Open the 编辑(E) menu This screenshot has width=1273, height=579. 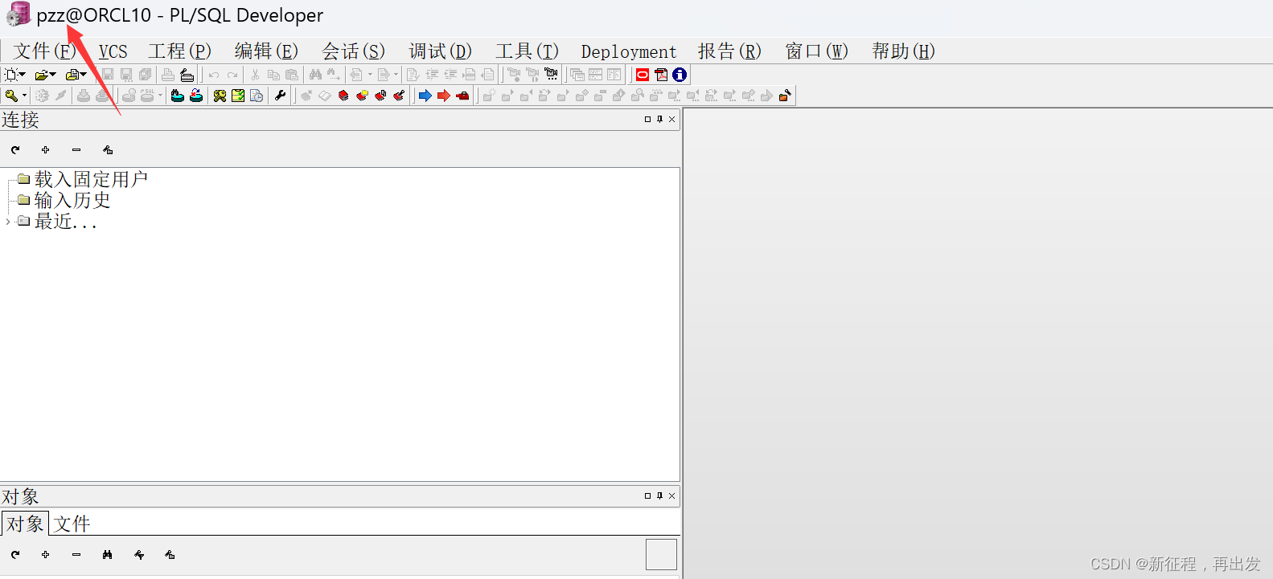click(266, 51)
